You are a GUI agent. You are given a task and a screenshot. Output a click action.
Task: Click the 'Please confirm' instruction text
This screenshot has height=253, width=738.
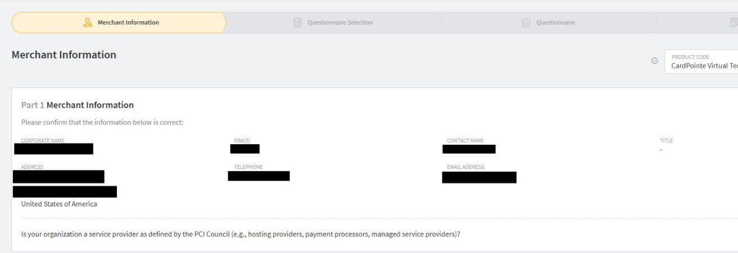click(102, 122)
